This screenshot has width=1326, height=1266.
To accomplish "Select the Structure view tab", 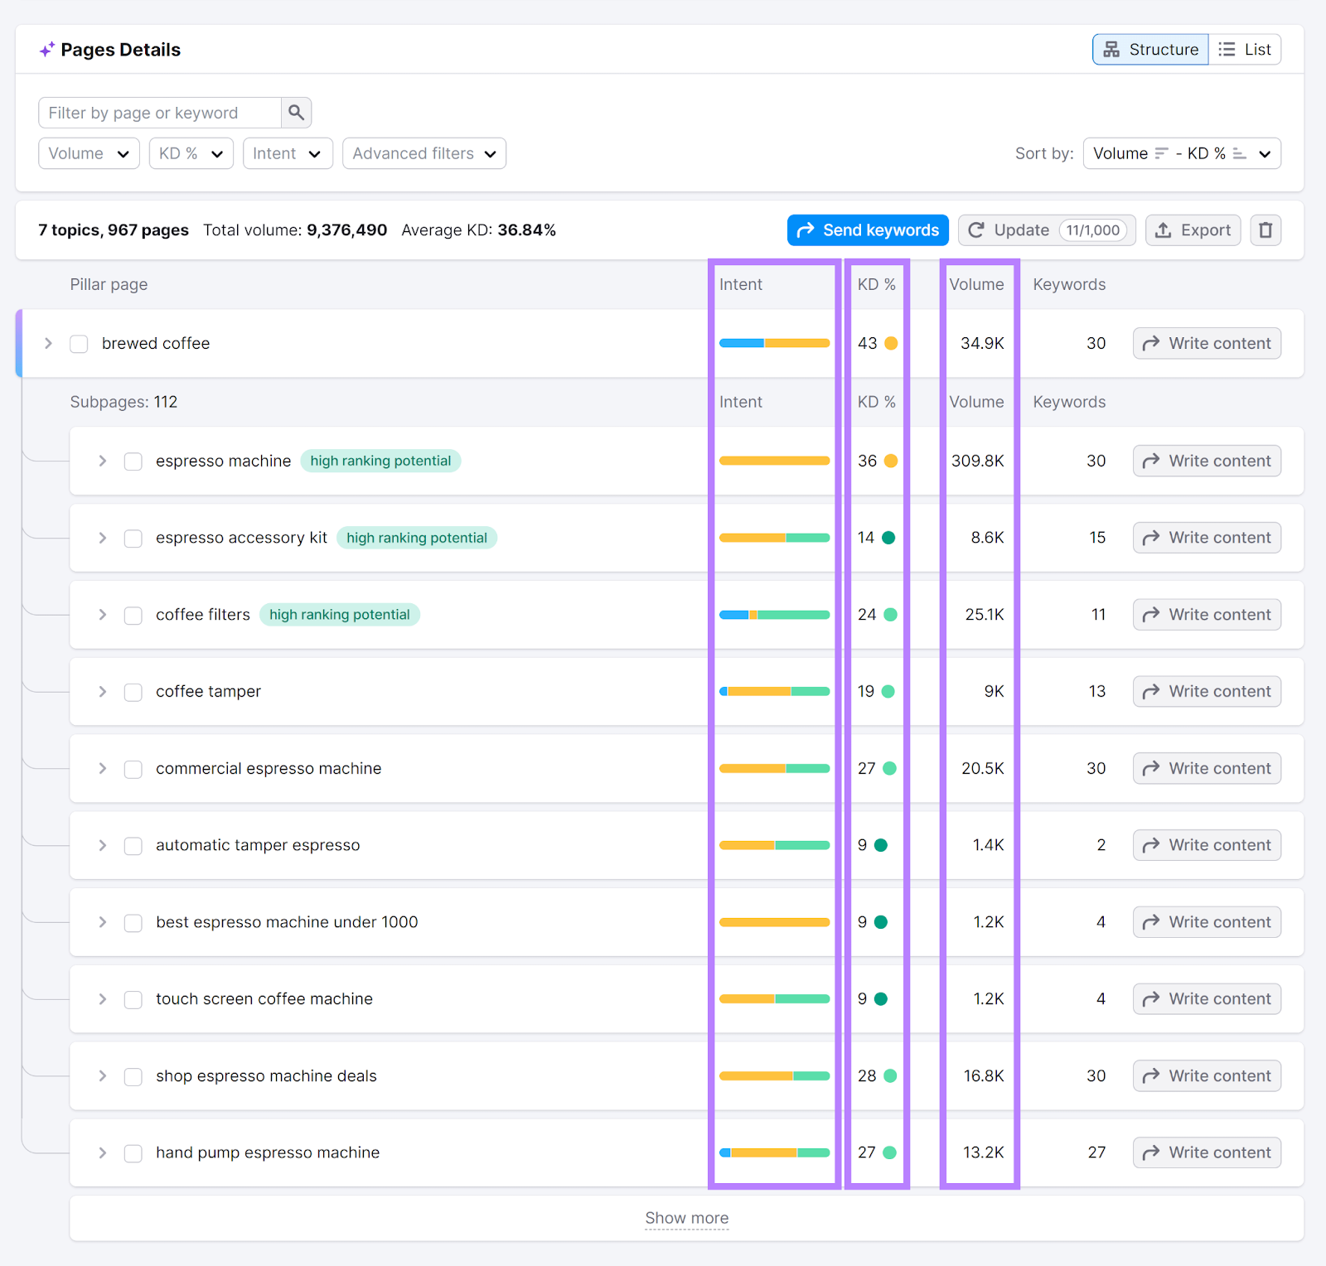I will 1150,49.
